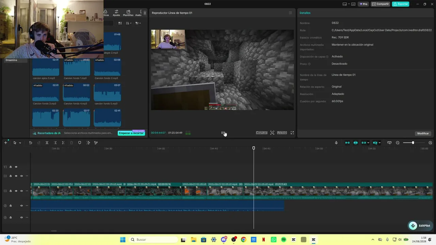This screenshot has width=436, height=245.
Task: Click Empezar a recortar button
Action: tap(131, 133)
